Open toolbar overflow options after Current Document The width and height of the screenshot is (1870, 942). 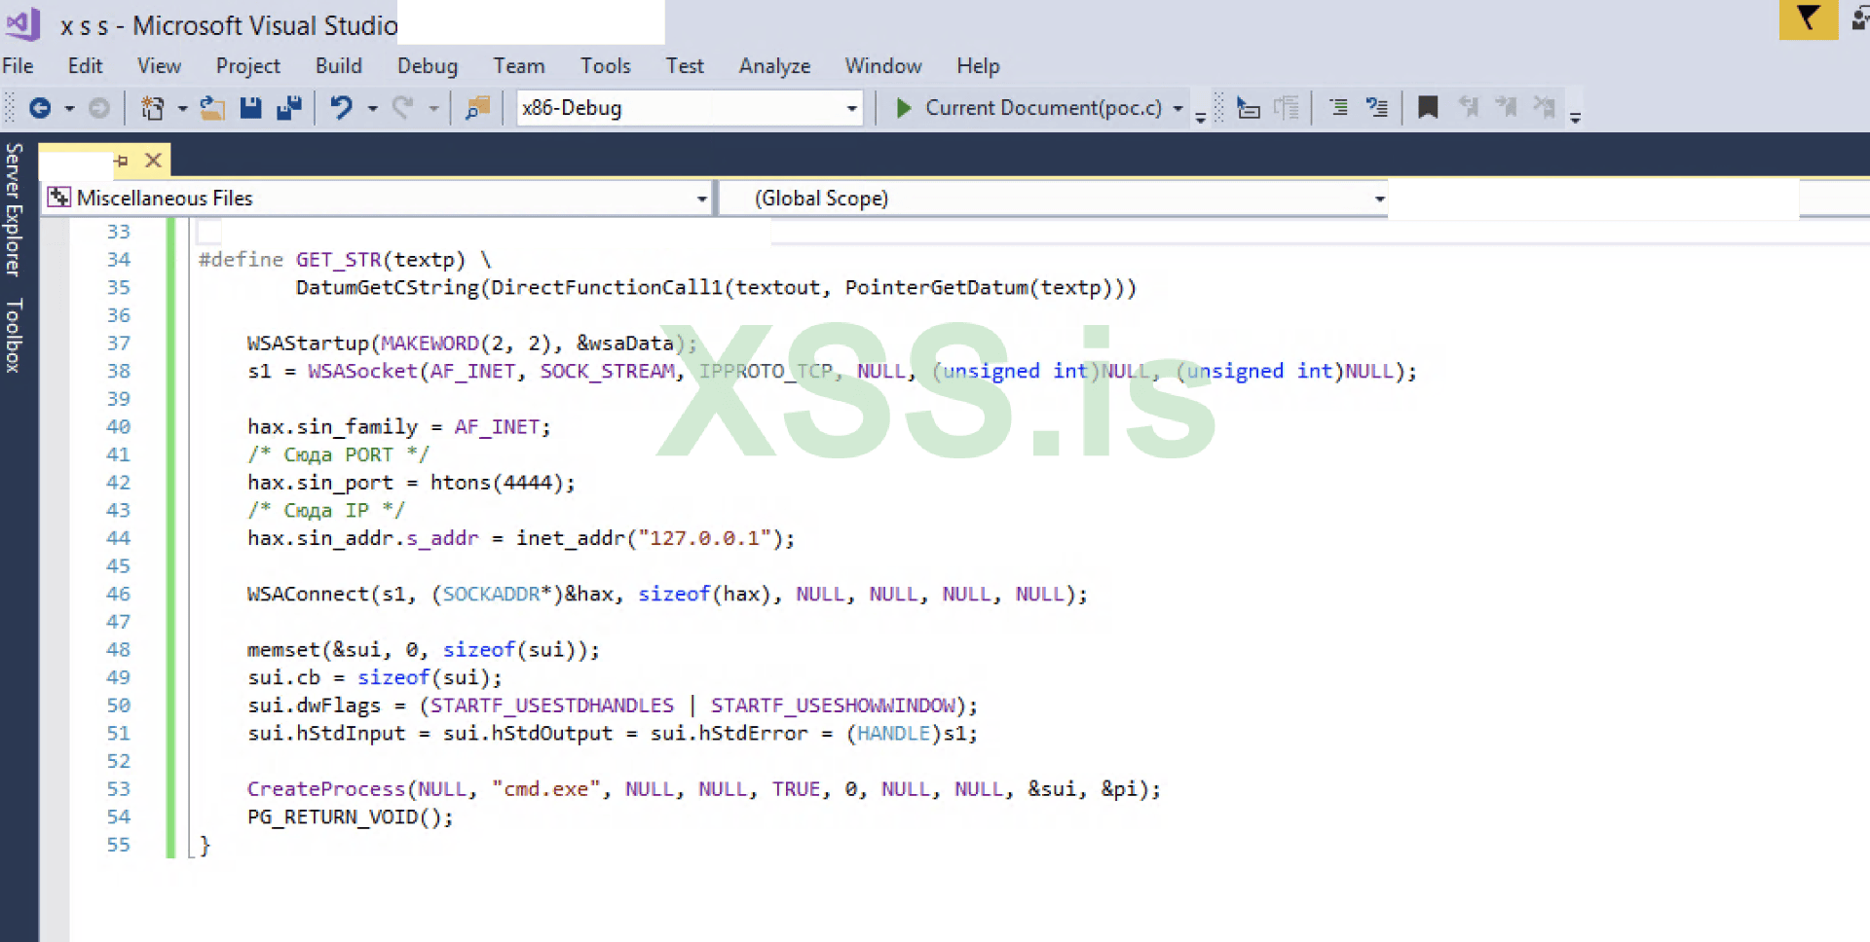point(1201,116)
